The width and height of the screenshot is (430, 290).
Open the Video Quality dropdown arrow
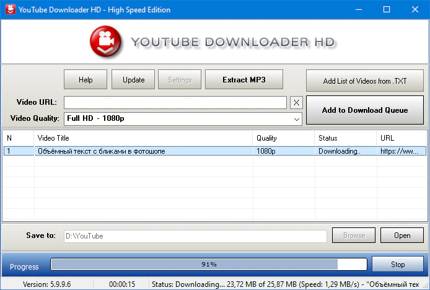[296, 118]
